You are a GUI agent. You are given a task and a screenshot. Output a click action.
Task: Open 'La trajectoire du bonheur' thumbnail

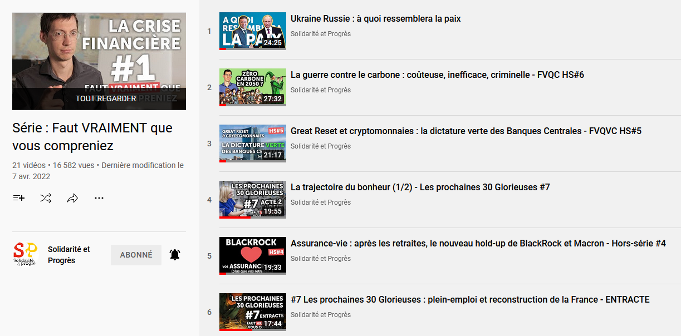(x=252, y=200)
